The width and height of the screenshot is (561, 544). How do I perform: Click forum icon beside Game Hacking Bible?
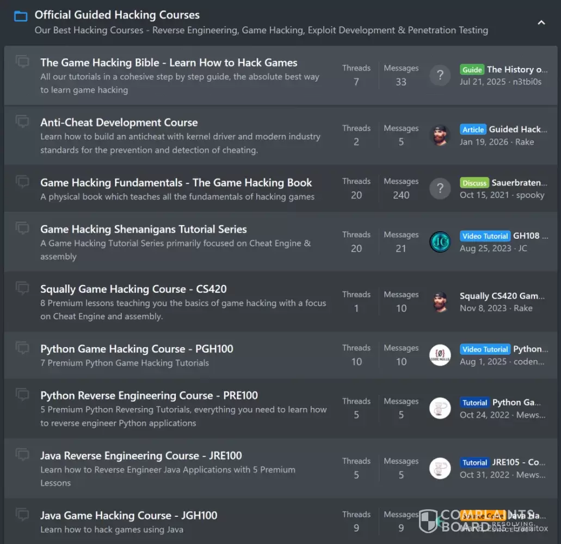22,61
